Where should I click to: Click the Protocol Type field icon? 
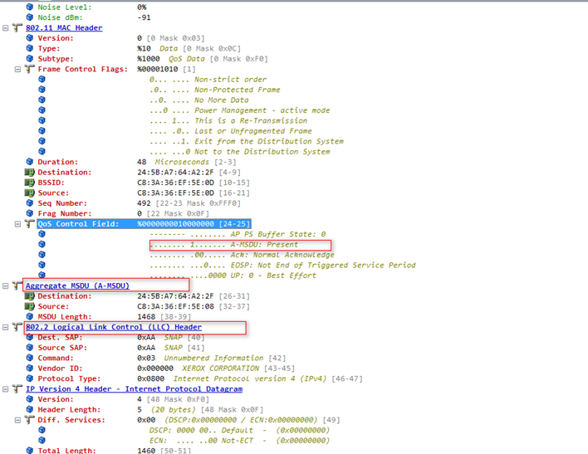click(30, 378)
